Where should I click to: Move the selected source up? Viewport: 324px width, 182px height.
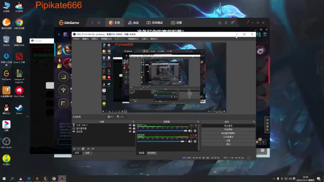point(88,149)
